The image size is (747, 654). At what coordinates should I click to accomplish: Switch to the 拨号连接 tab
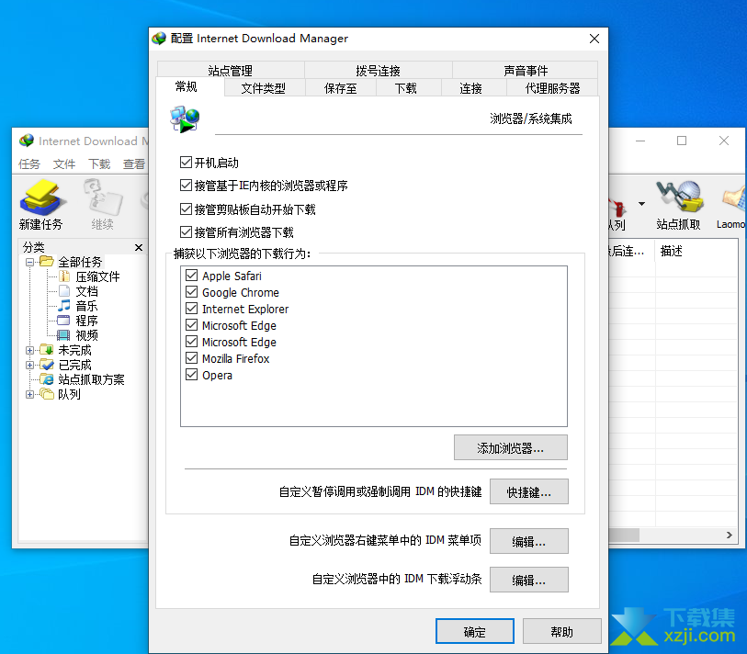379,71
